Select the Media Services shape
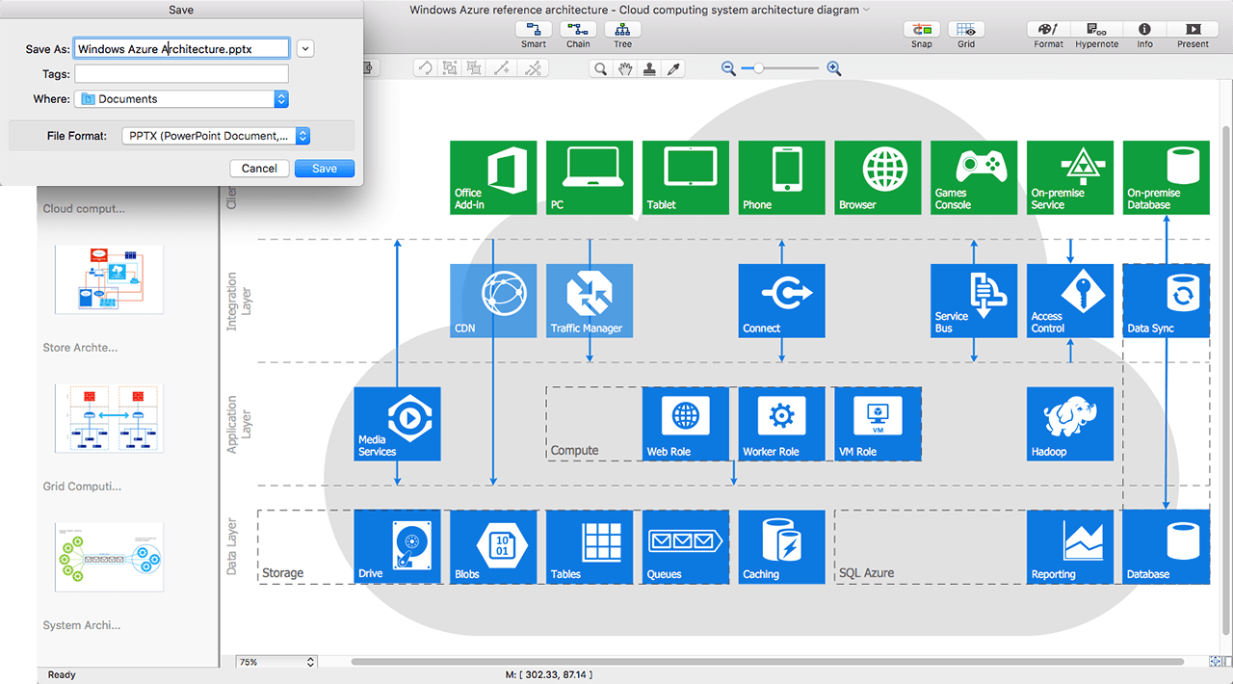 [397, 424]
